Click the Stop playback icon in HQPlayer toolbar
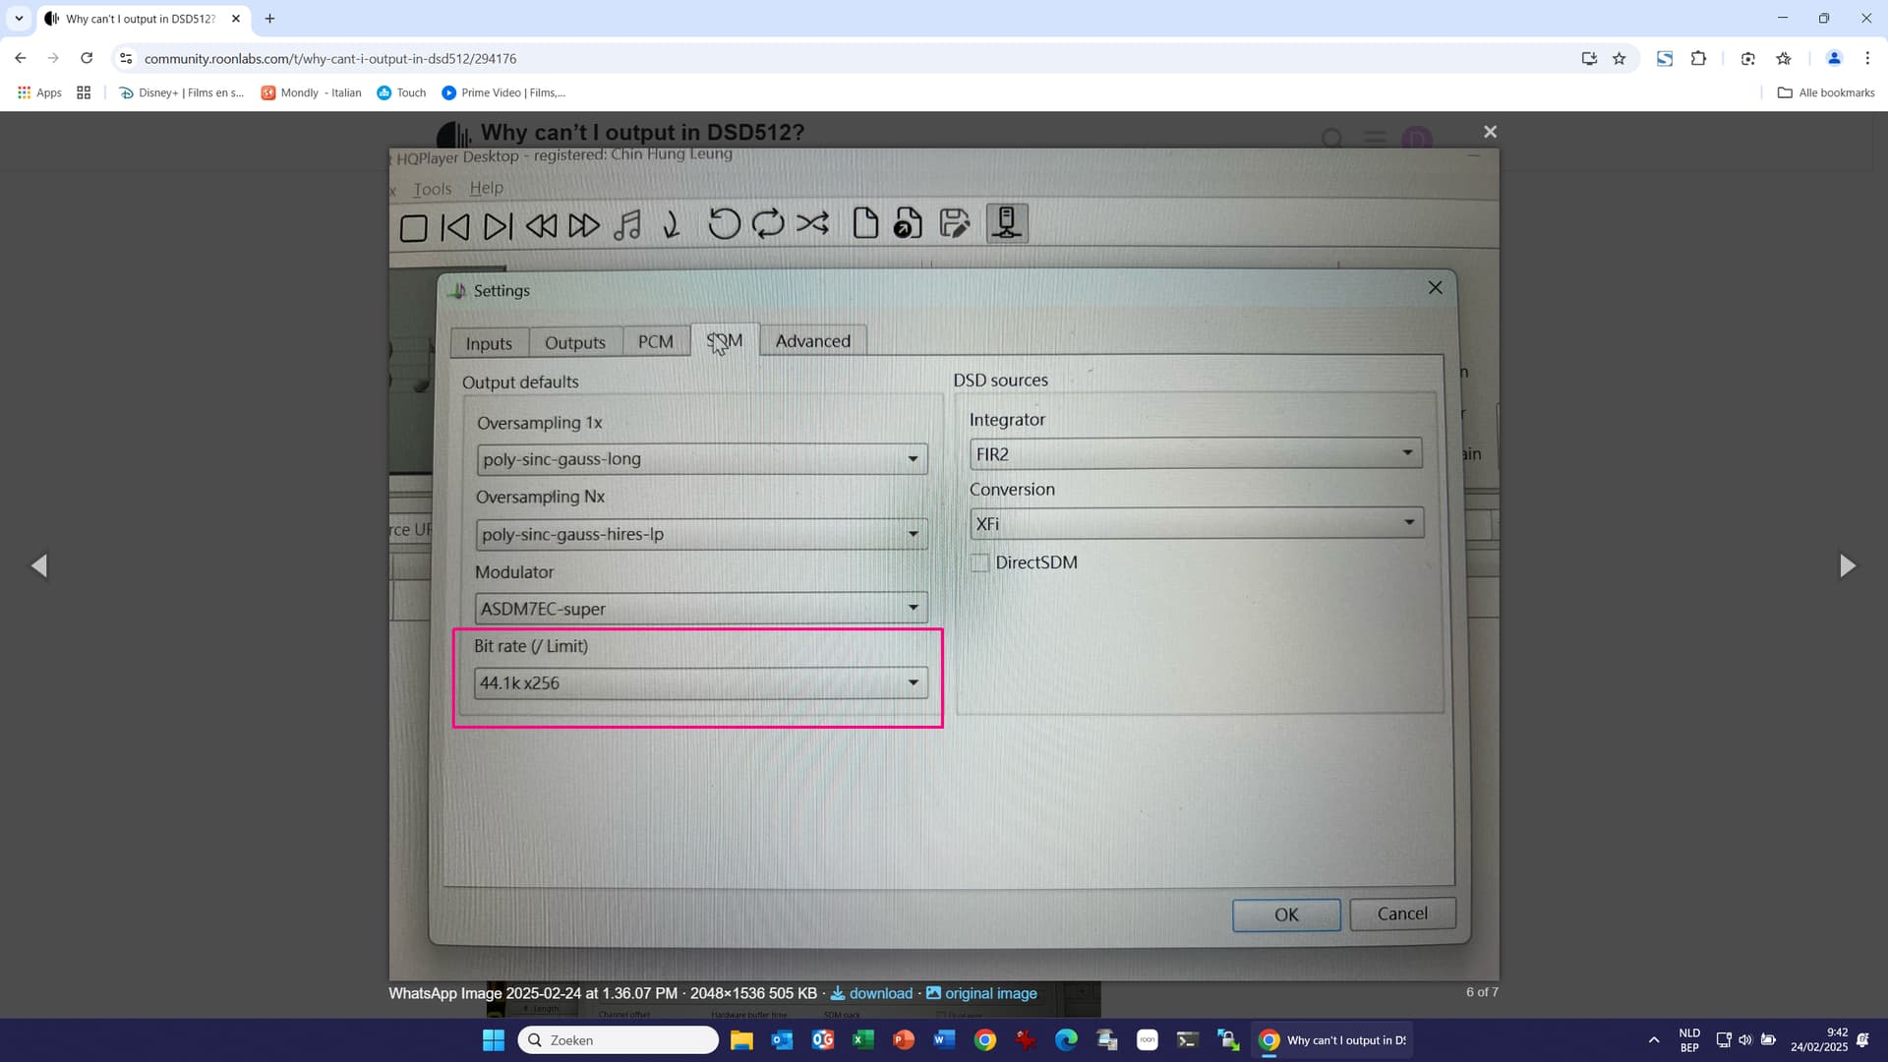Screen dimensions: 1888x1062 click(x=414, y=227)
